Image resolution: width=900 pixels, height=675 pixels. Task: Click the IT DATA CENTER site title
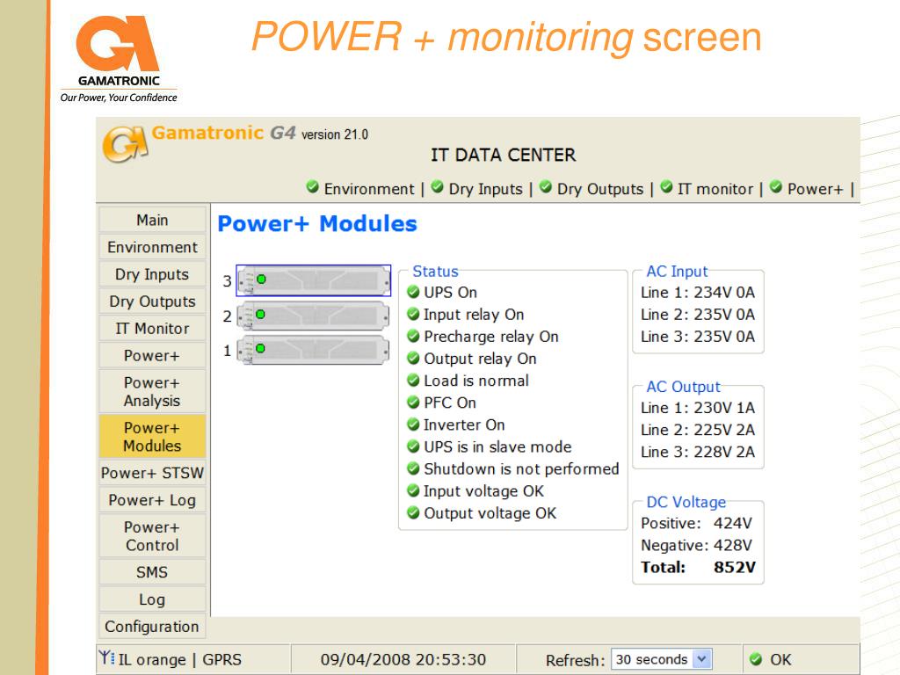click(504, 155)
